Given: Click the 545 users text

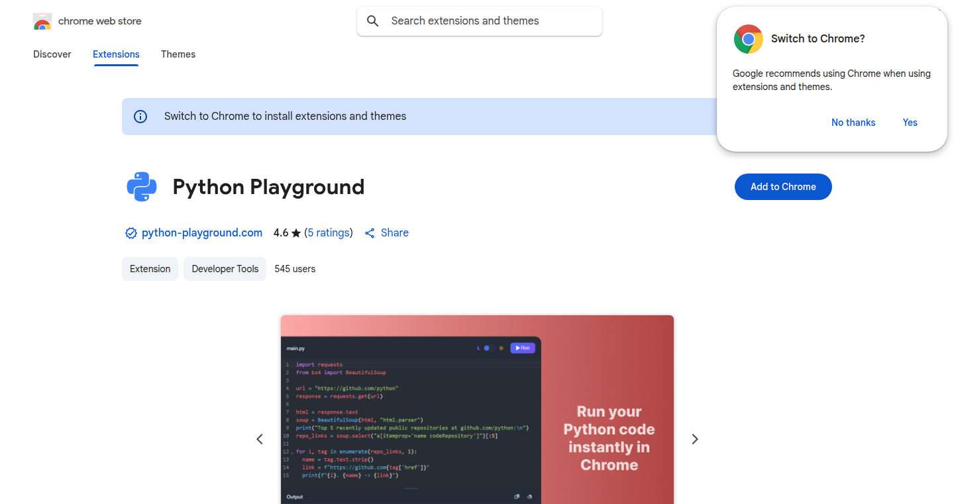Looking at the screenshot, I should 295,269.
